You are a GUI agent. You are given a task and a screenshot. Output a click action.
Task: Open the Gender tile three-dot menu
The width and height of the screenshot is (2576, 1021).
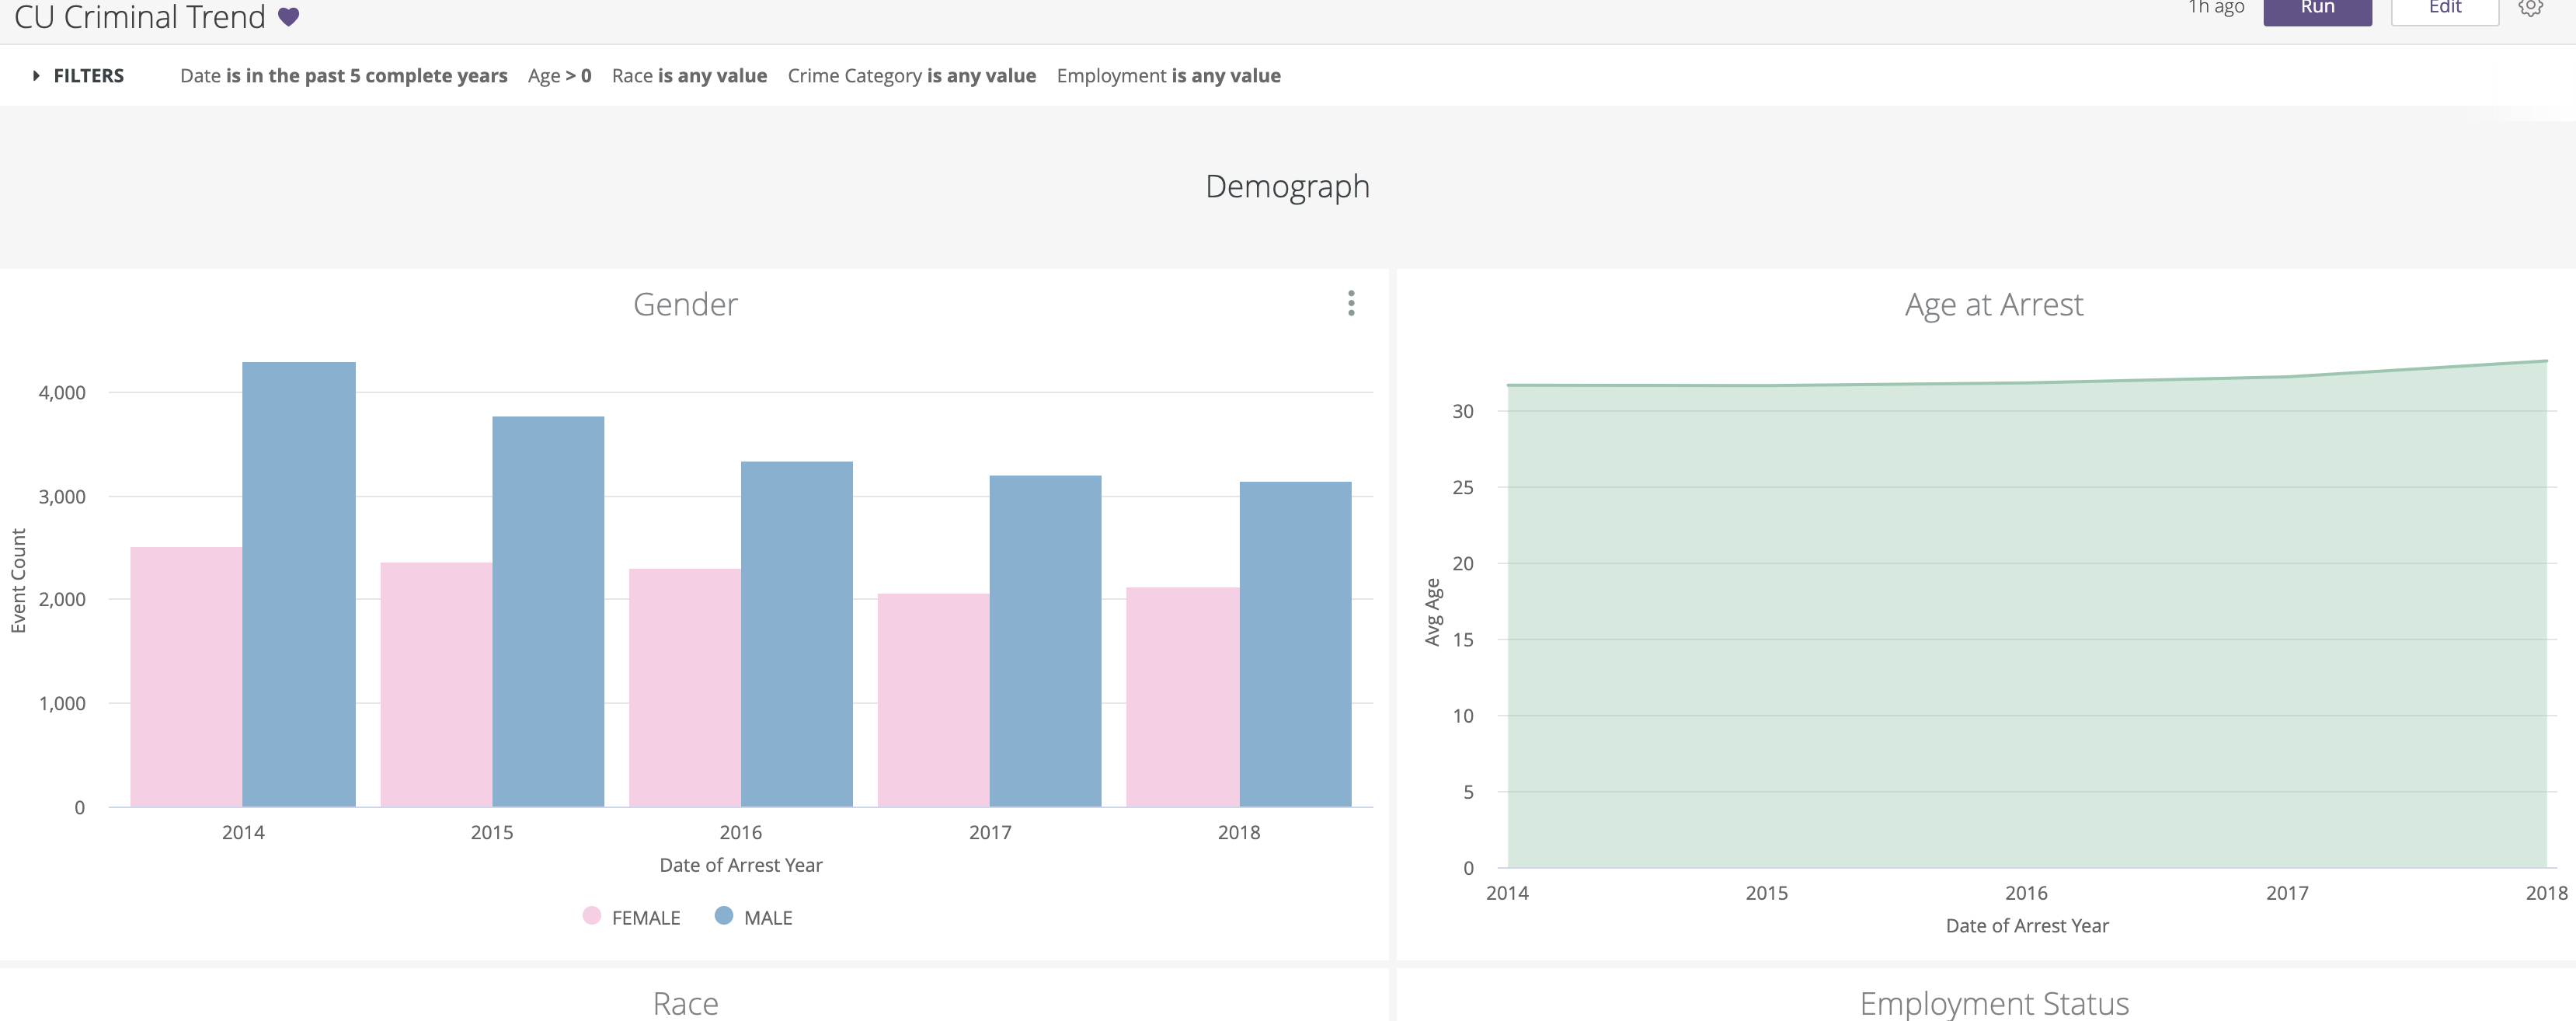[1351, 303]
